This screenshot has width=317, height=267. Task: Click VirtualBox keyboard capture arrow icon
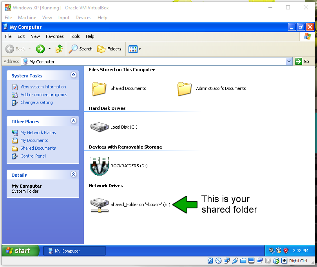284,261
